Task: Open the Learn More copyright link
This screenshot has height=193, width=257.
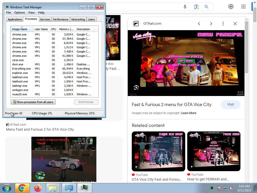Action: click(188, 113)
